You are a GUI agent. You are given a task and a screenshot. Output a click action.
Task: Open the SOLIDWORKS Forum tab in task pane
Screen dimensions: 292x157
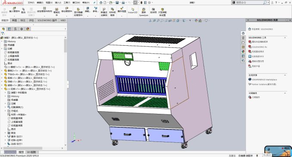click(243, 60)
